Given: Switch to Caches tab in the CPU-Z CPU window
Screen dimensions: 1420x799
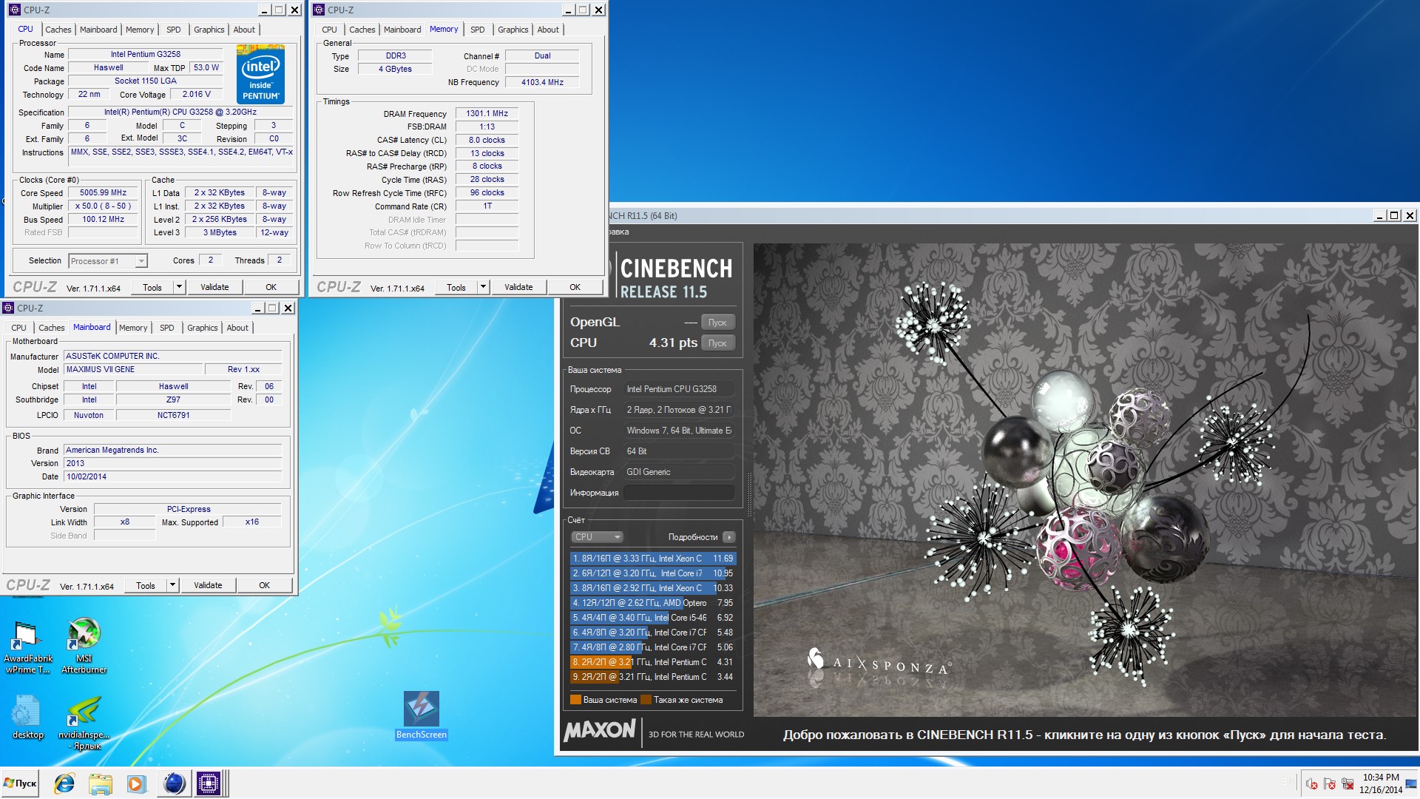Looking at the screenshot, I should pyautogui.click(x=58, y=30).
